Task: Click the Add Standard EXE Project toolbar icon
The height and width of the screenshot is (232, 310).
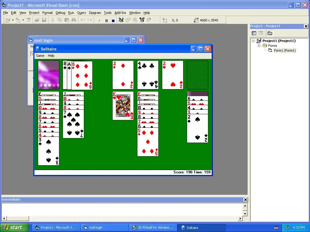Action: pyautogui.click(x=8, y=20)
